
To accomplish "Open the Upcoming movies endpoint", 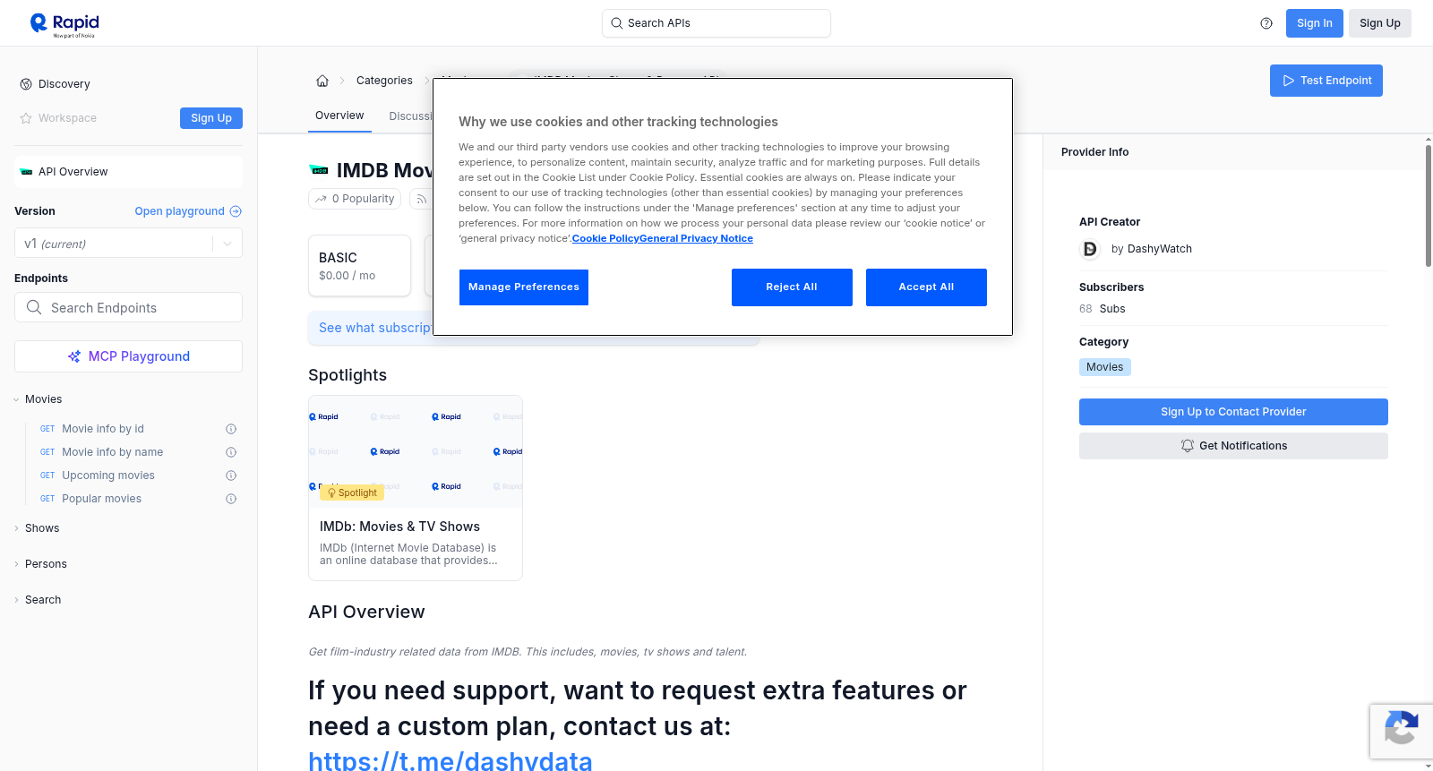I will click(x=108, y=475).
